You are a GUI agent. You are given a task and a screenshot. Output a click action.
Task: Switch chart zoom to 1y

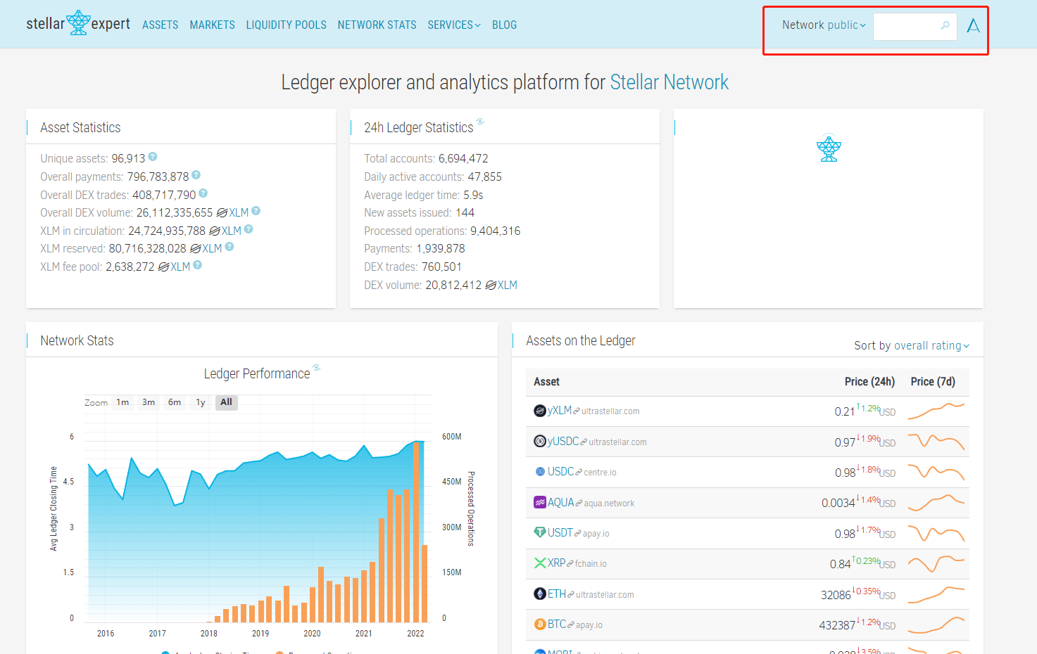(201, 402)
